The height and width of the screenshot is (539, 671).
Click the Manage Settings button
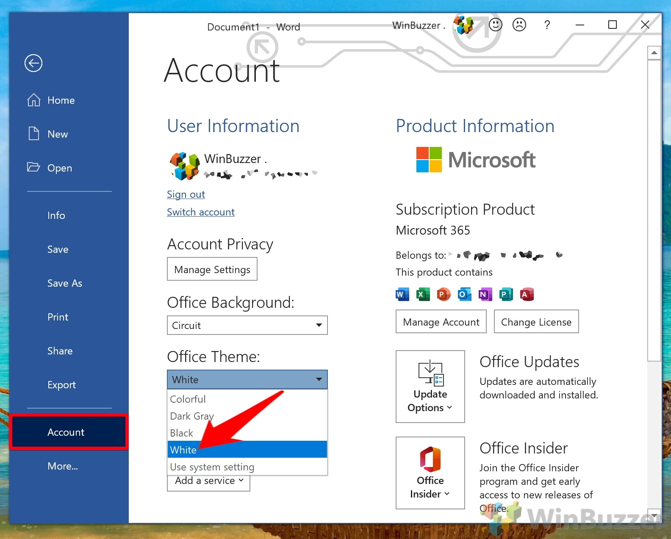coord(212,269)
